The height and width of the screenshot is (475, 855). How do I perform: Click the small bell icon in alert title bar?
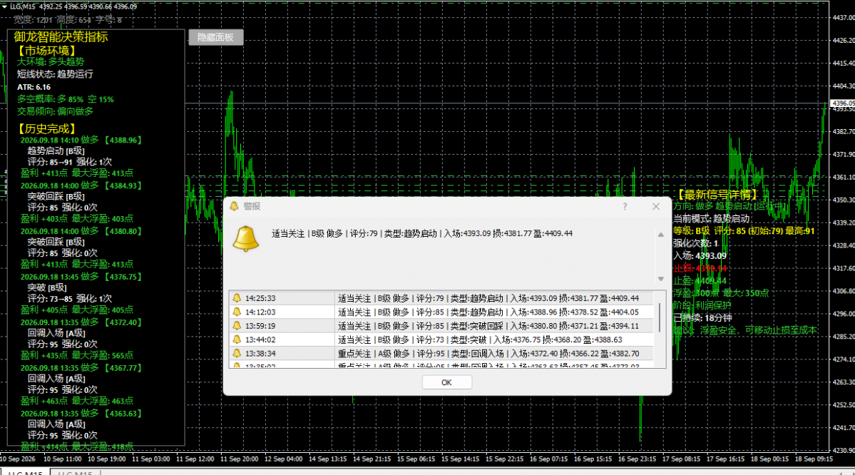pos(234,205)
